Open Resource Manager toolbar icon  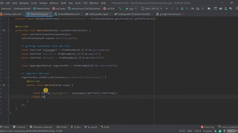[215, 8]
